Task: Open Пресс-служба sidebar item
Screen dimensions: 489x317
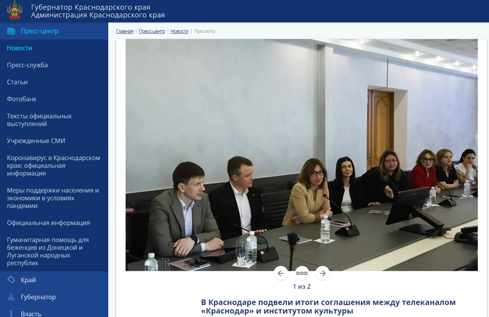Action: (28, 65)
